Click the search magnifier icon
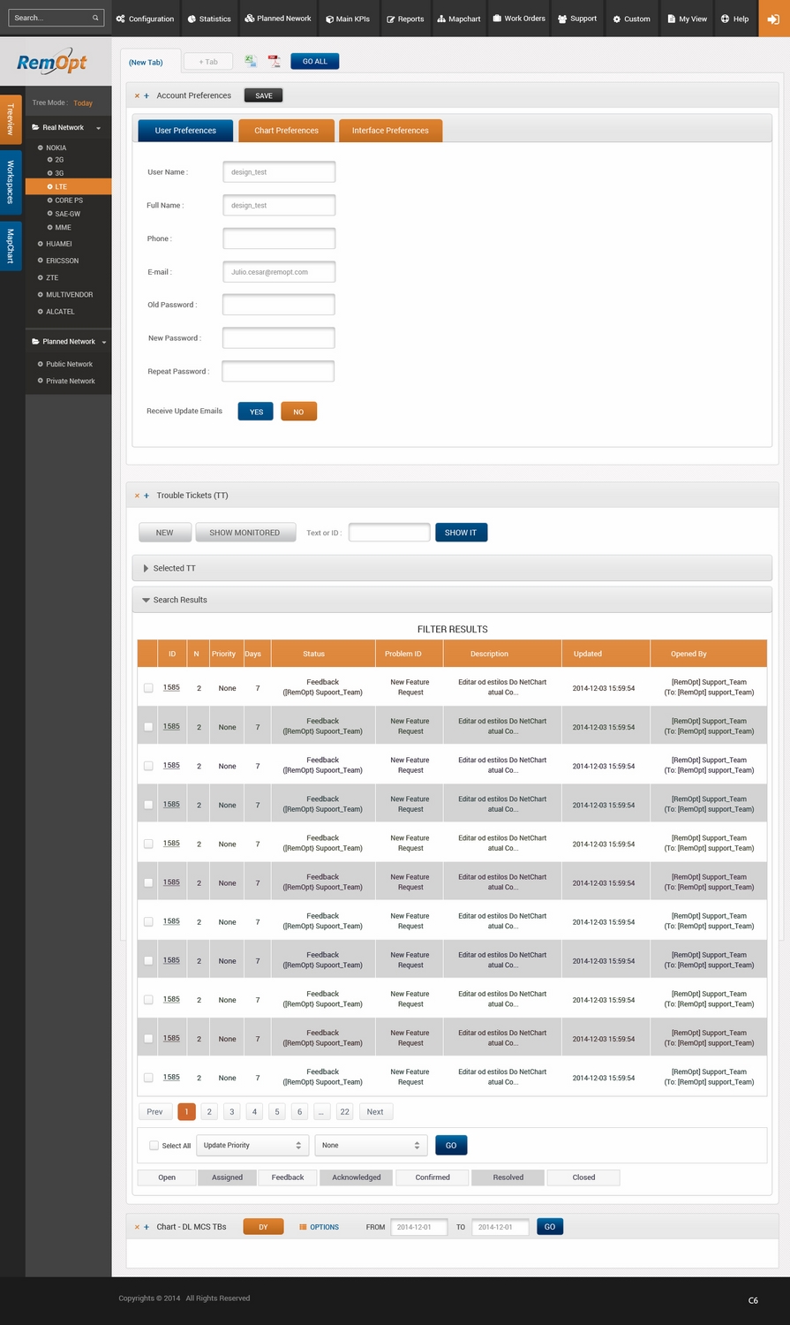The image size is (790, 1325). 95,18
